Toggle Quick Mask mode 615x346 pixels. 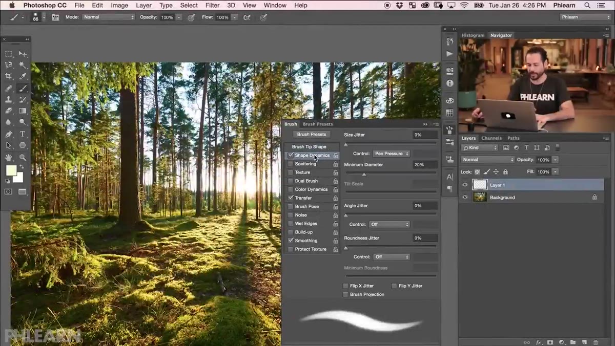[x=9, y=192]
